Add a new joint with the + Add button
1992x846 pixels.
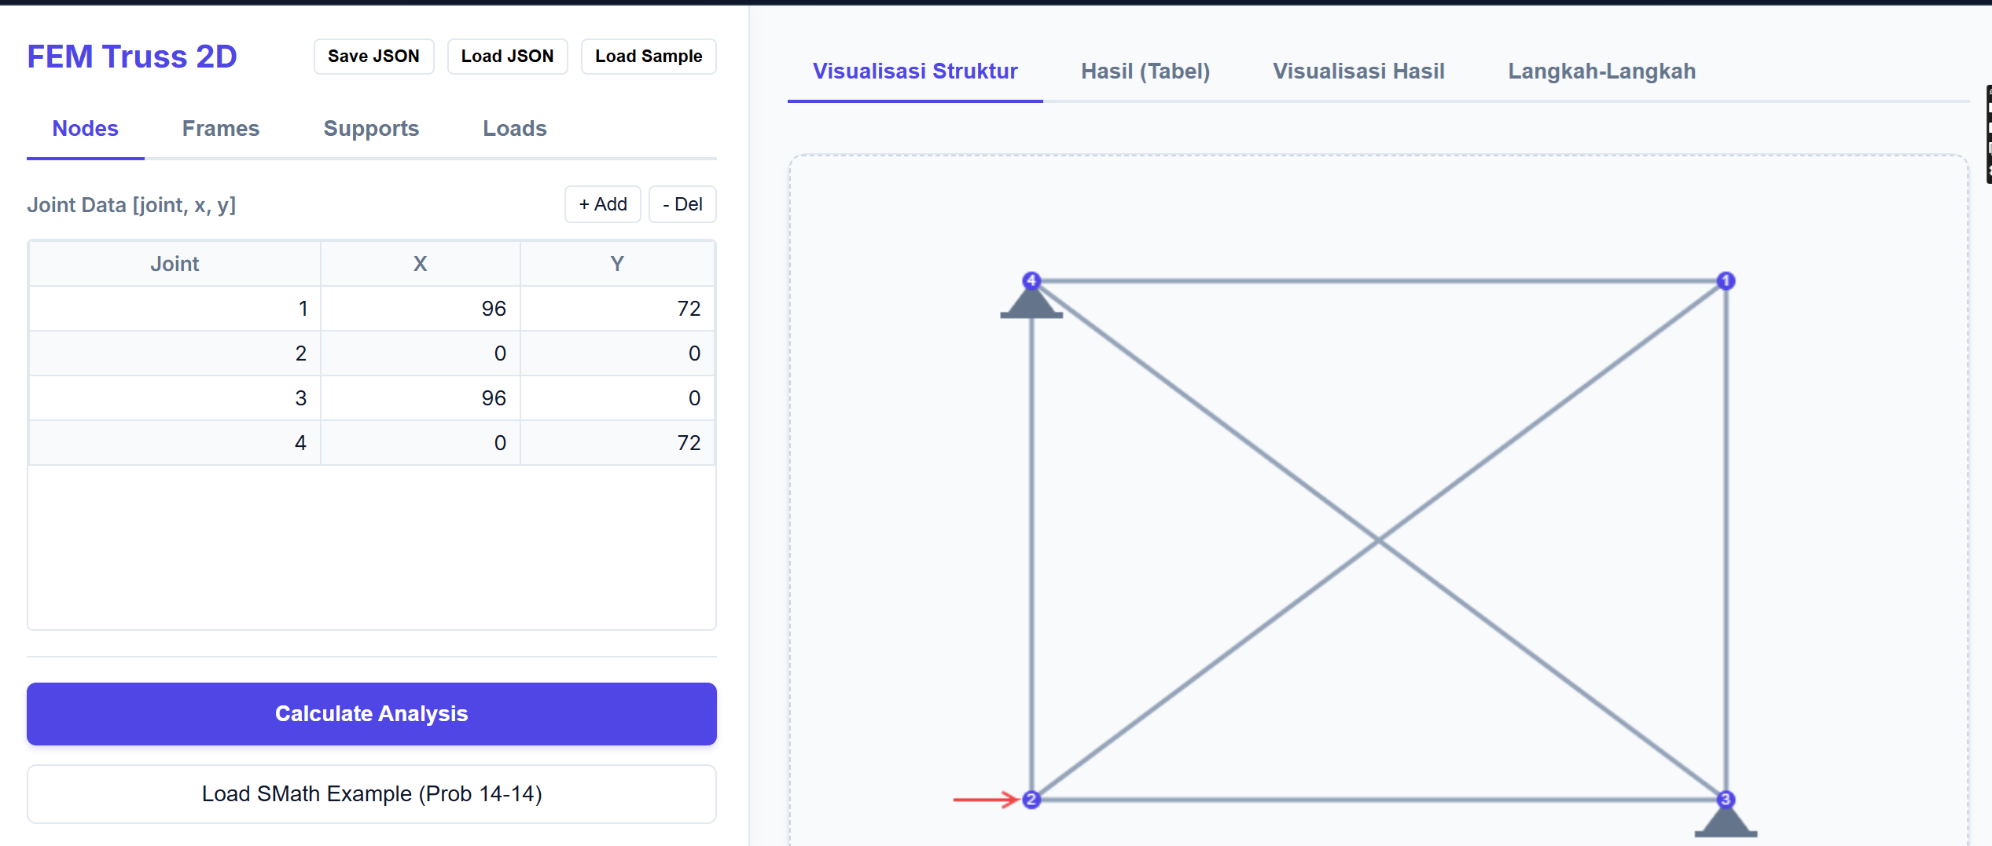tap(602, 203)
